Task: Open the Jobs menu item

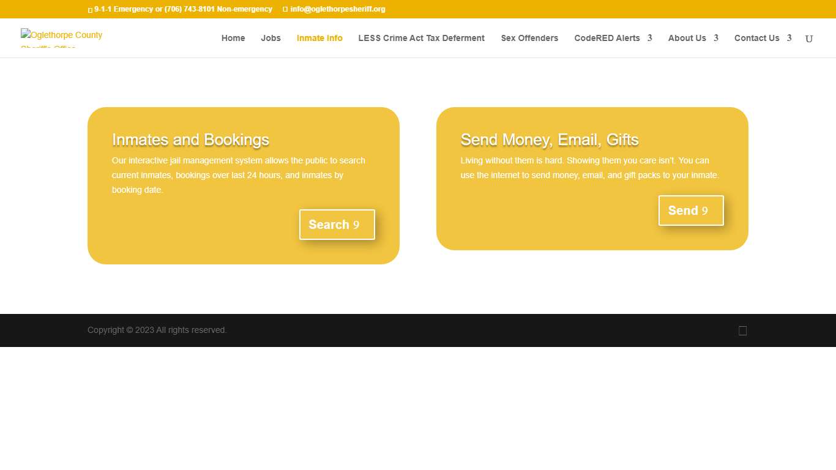Action: point(271,38)
